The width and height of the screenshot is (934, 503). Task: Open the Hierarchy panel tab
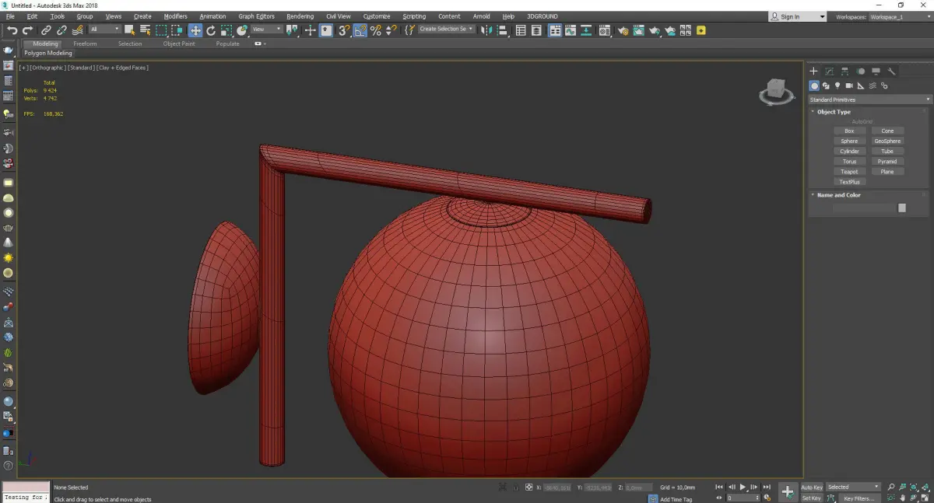[x=844, y=72]
